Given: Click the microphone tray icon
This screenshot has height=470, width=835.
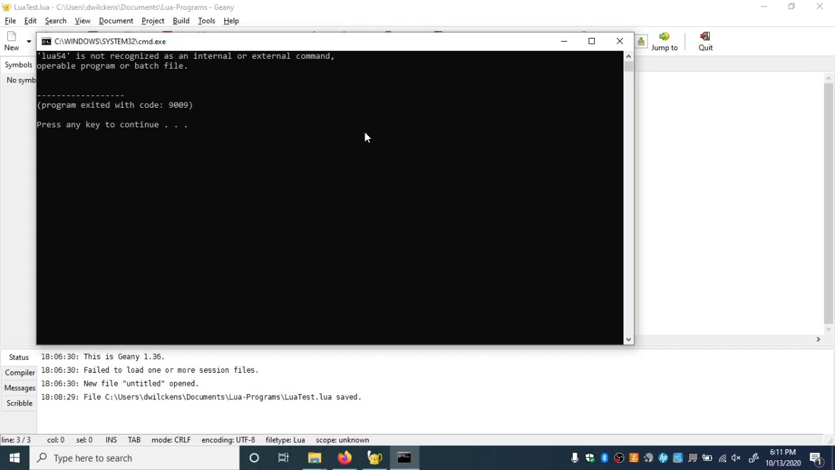Looking at the screenshot, I should coord(575,458).
